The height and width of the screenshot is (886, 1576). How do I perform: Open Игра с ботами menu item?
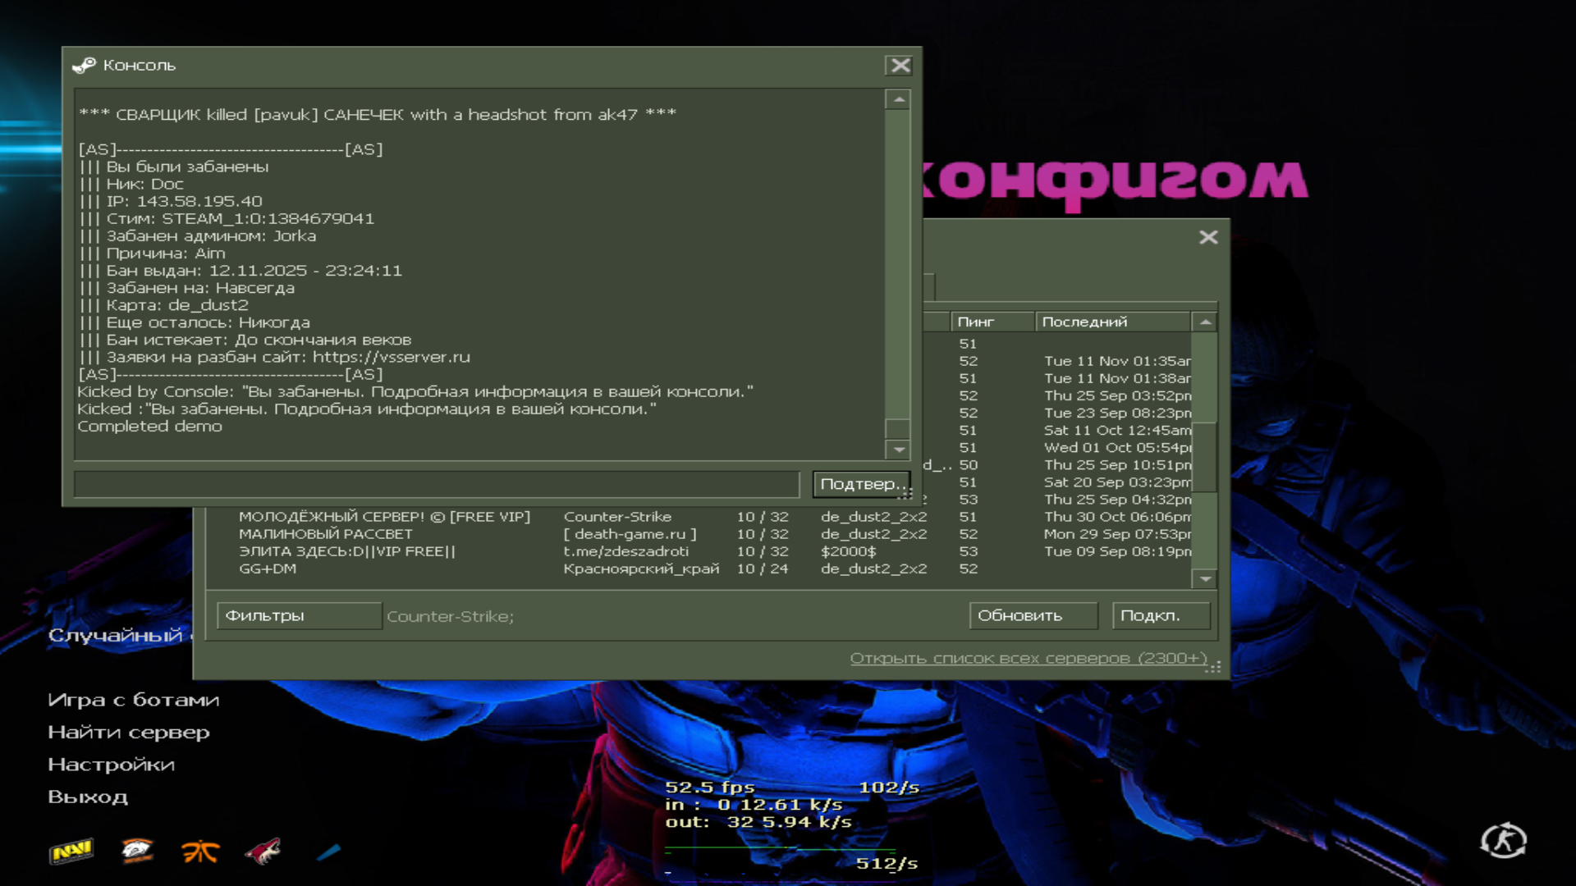[x=133, y=700]
